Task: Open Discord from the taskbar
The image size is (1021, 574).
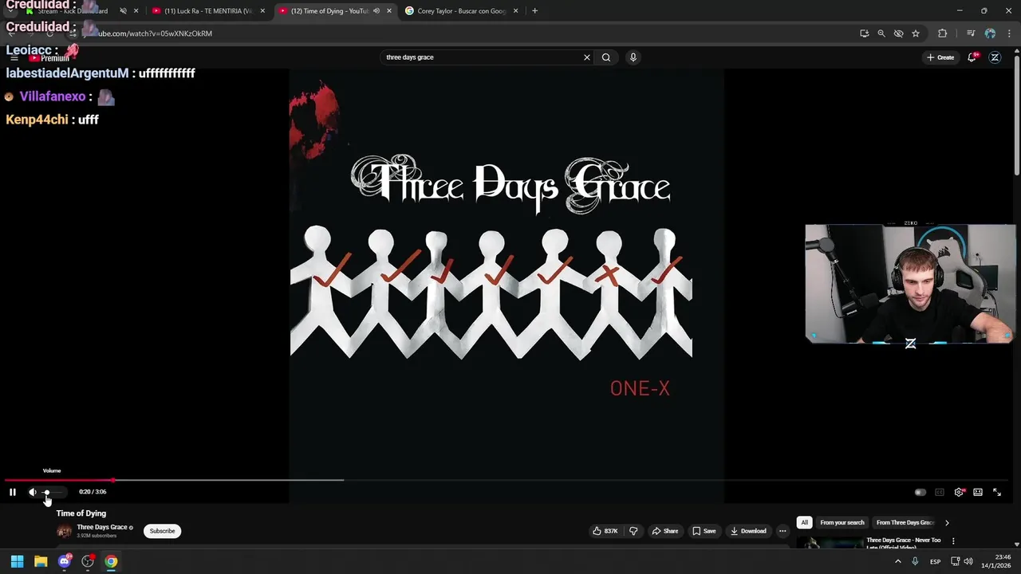Action: click(x=65, y=561)
